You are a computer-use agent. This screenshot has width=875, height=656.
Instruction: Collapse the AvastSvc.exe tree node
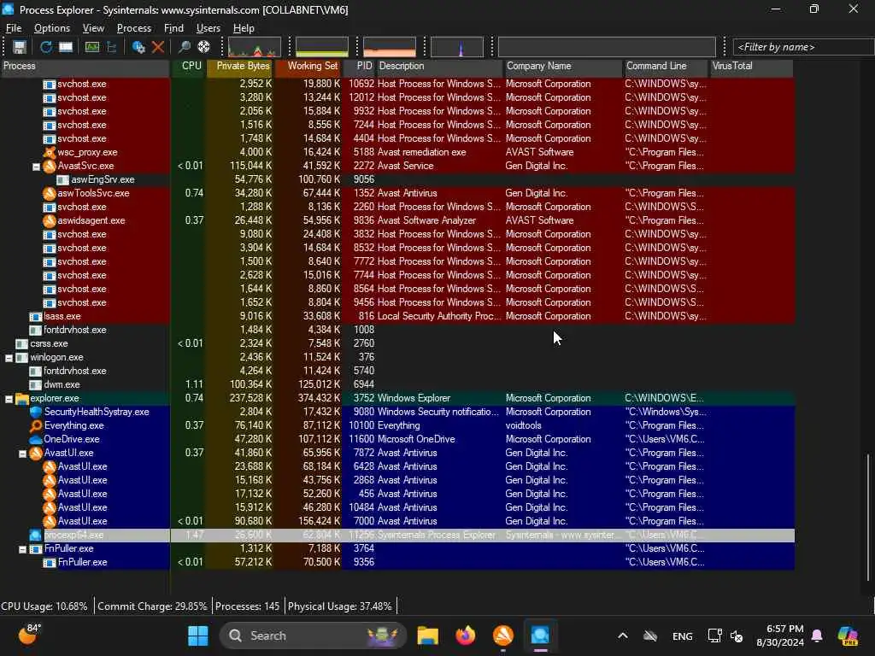tap(36, 167)
